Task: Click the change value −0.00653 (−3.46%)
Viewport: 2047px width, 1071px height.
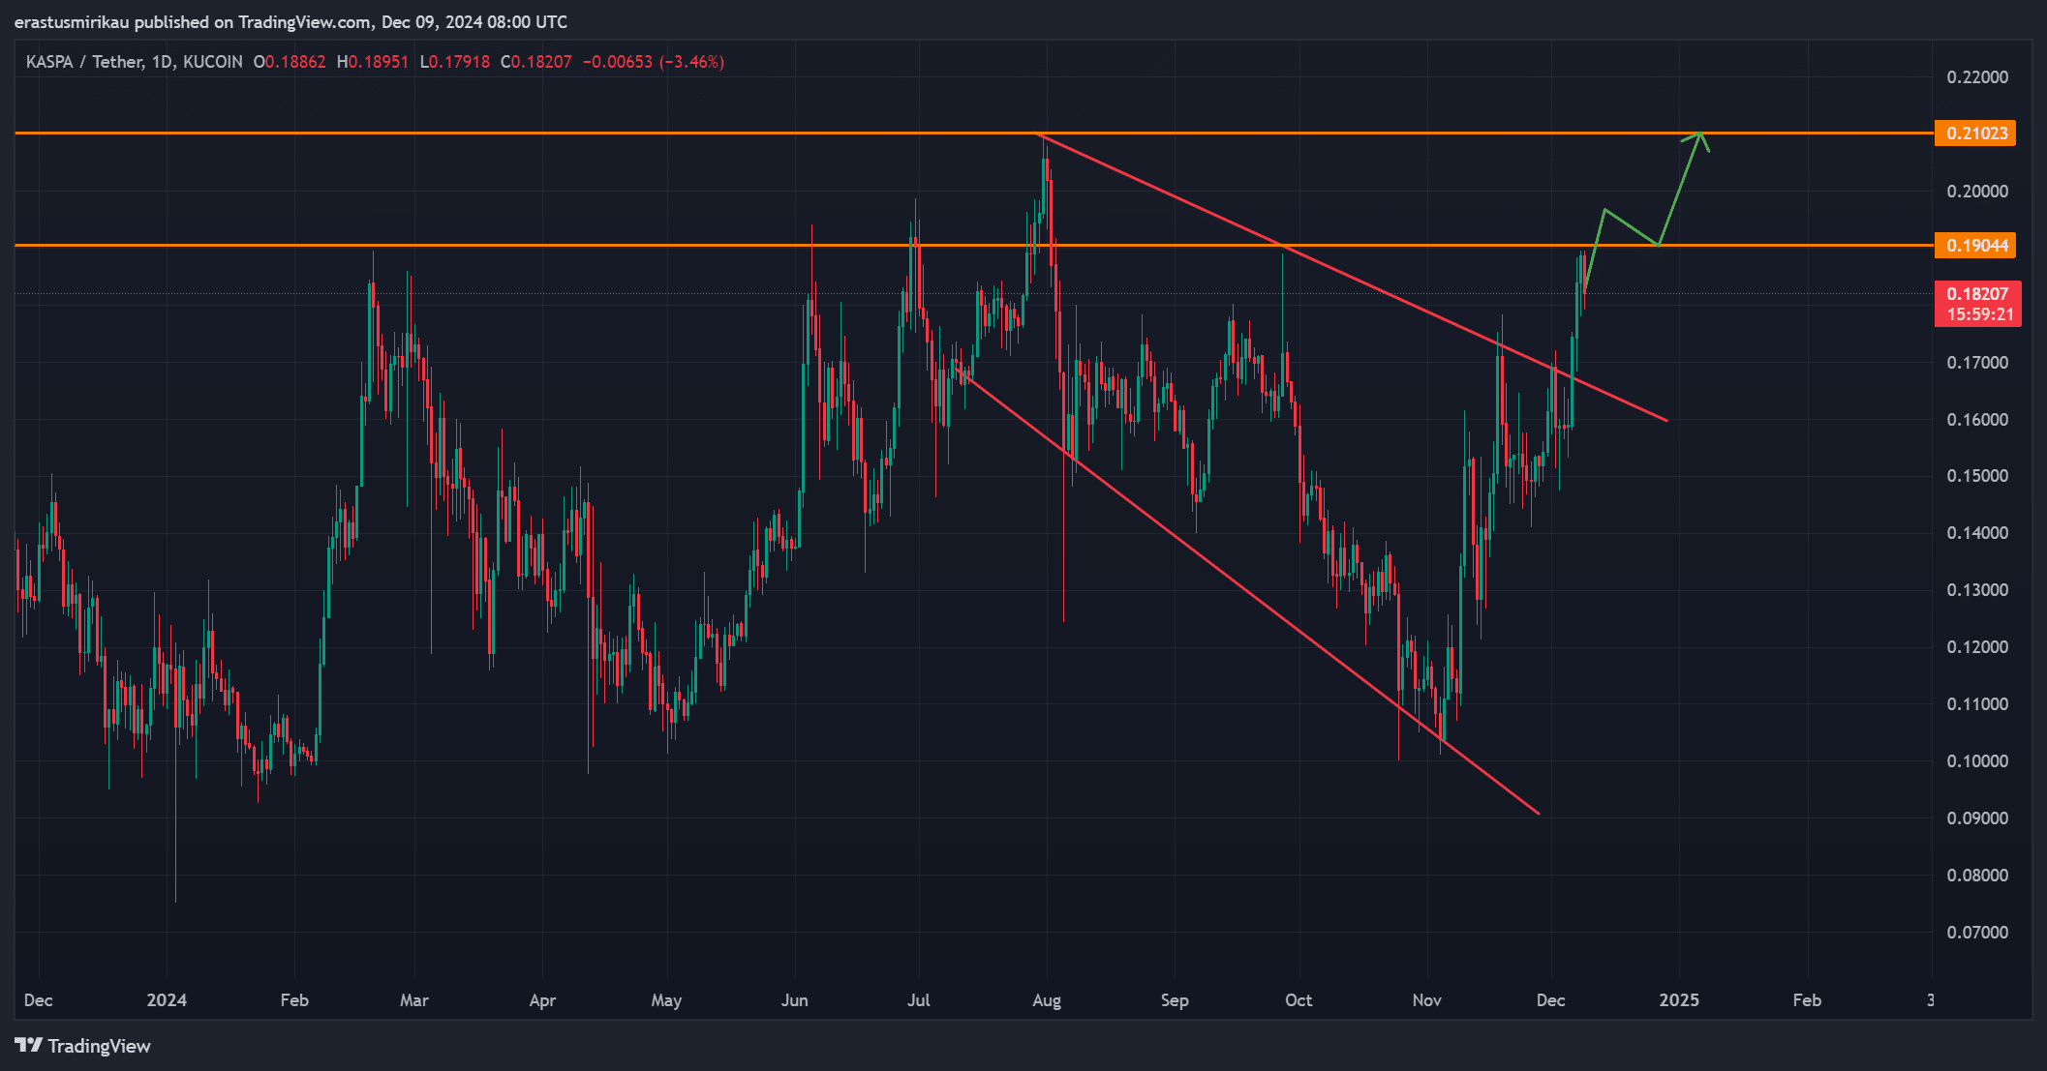Action: click(x=654, y=62)
